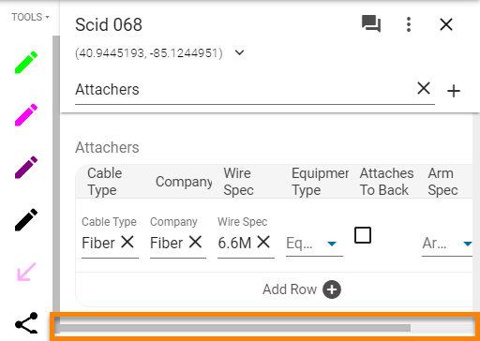The image size is (480, 341).
Task: Clear the 6.6M Wire Spec value
Action: click(263, 242)
